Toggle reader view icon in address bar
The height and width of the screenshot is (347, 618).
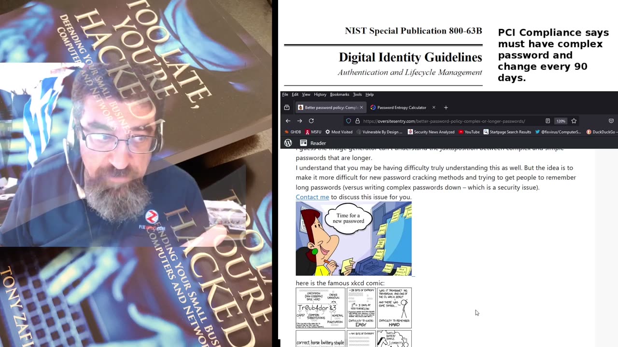pyautogui.click(x=548, y=121)
